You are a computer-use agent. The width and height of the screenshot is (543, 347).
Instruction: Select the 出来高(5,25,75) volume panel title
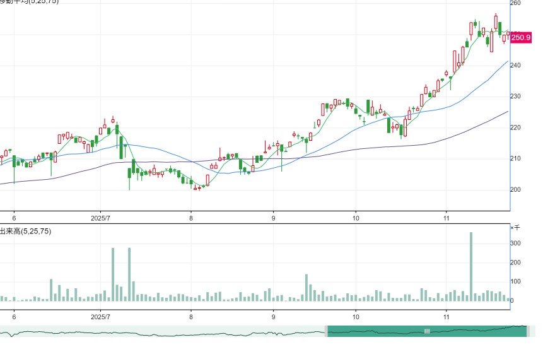(25, 231)
